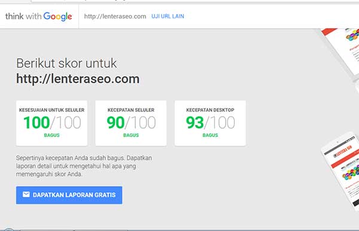Click the 100/100 mobile friendliness score
Screen dimensions: 359x231
pyautogui.click(x=52, y=123)
